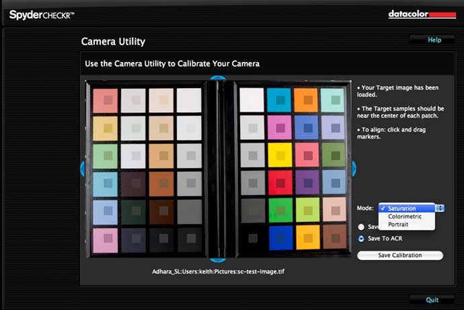Click the right edge blue alignment marker
Screen dimensions: 464x310
click(354, 169)
